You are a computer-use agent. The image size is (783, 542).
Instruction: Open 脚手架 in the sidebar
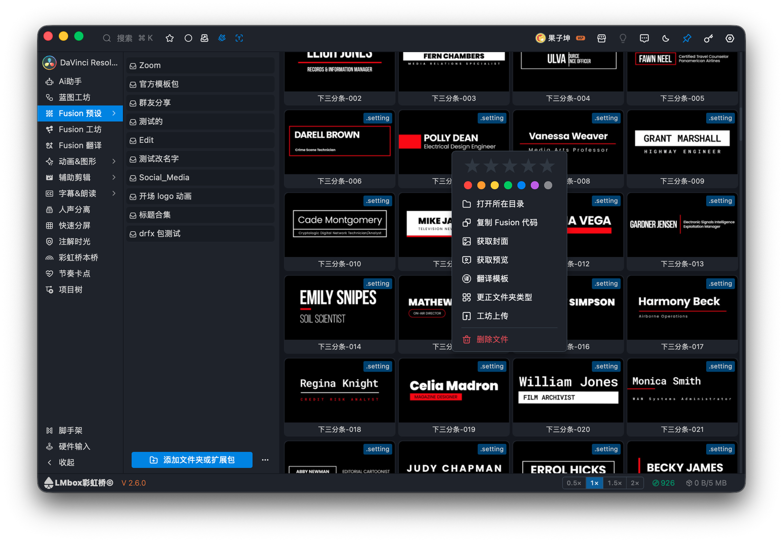click(80, 431)
